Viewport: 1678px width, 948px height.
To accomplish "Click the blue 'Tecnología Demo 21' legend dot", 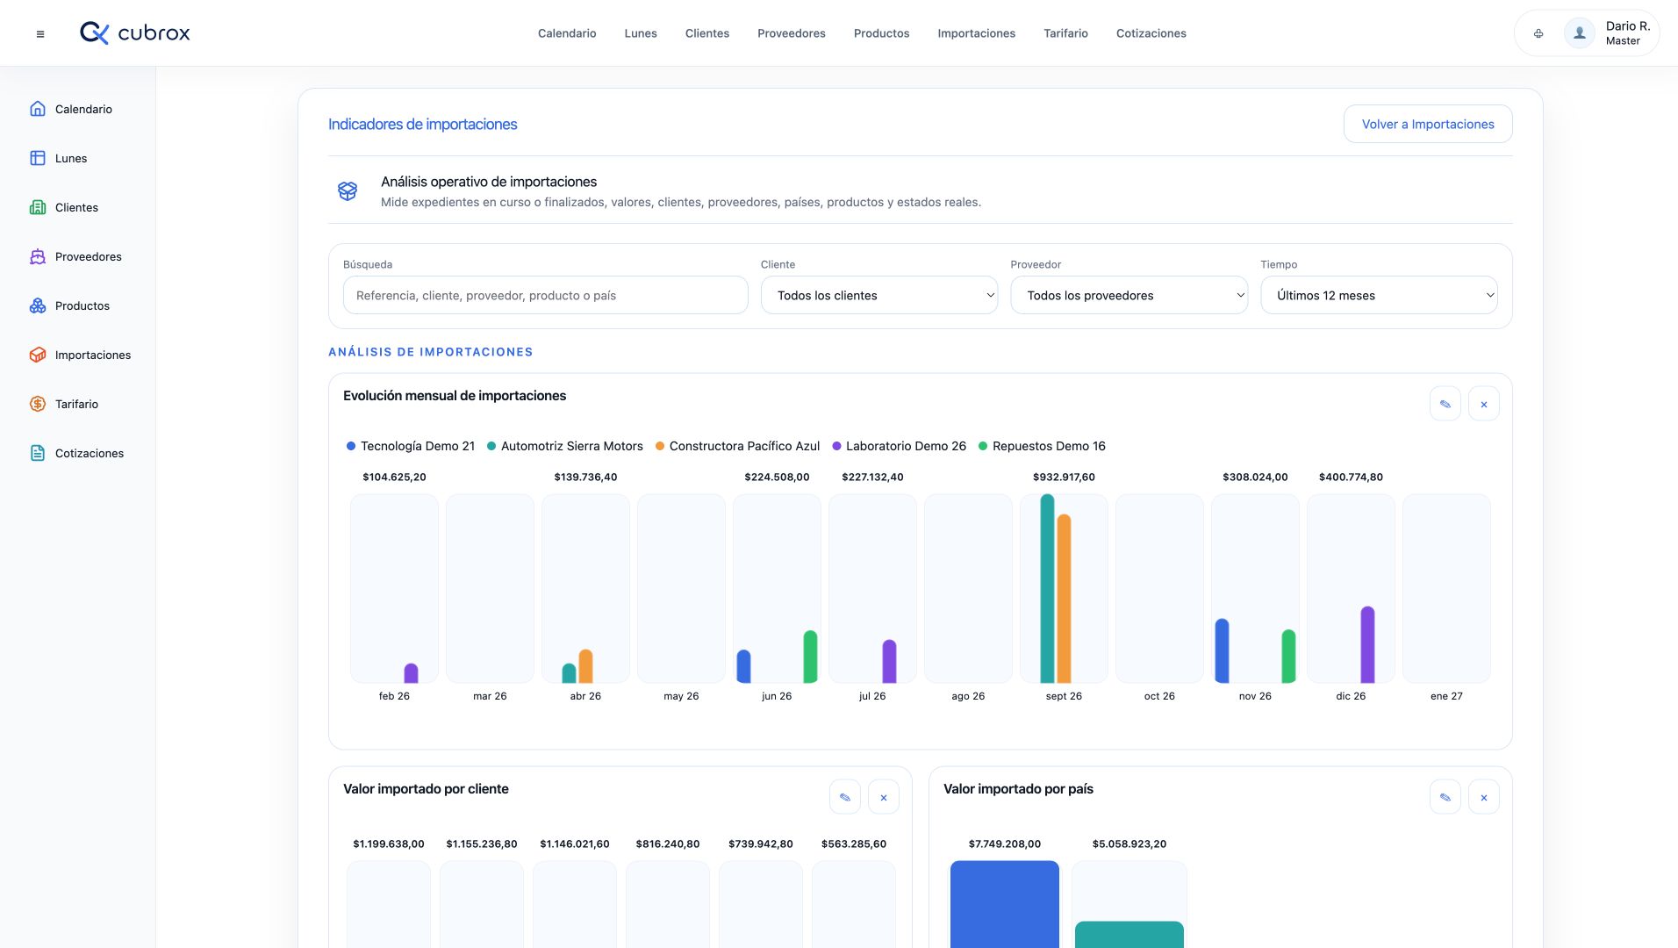I will (351, 446).
